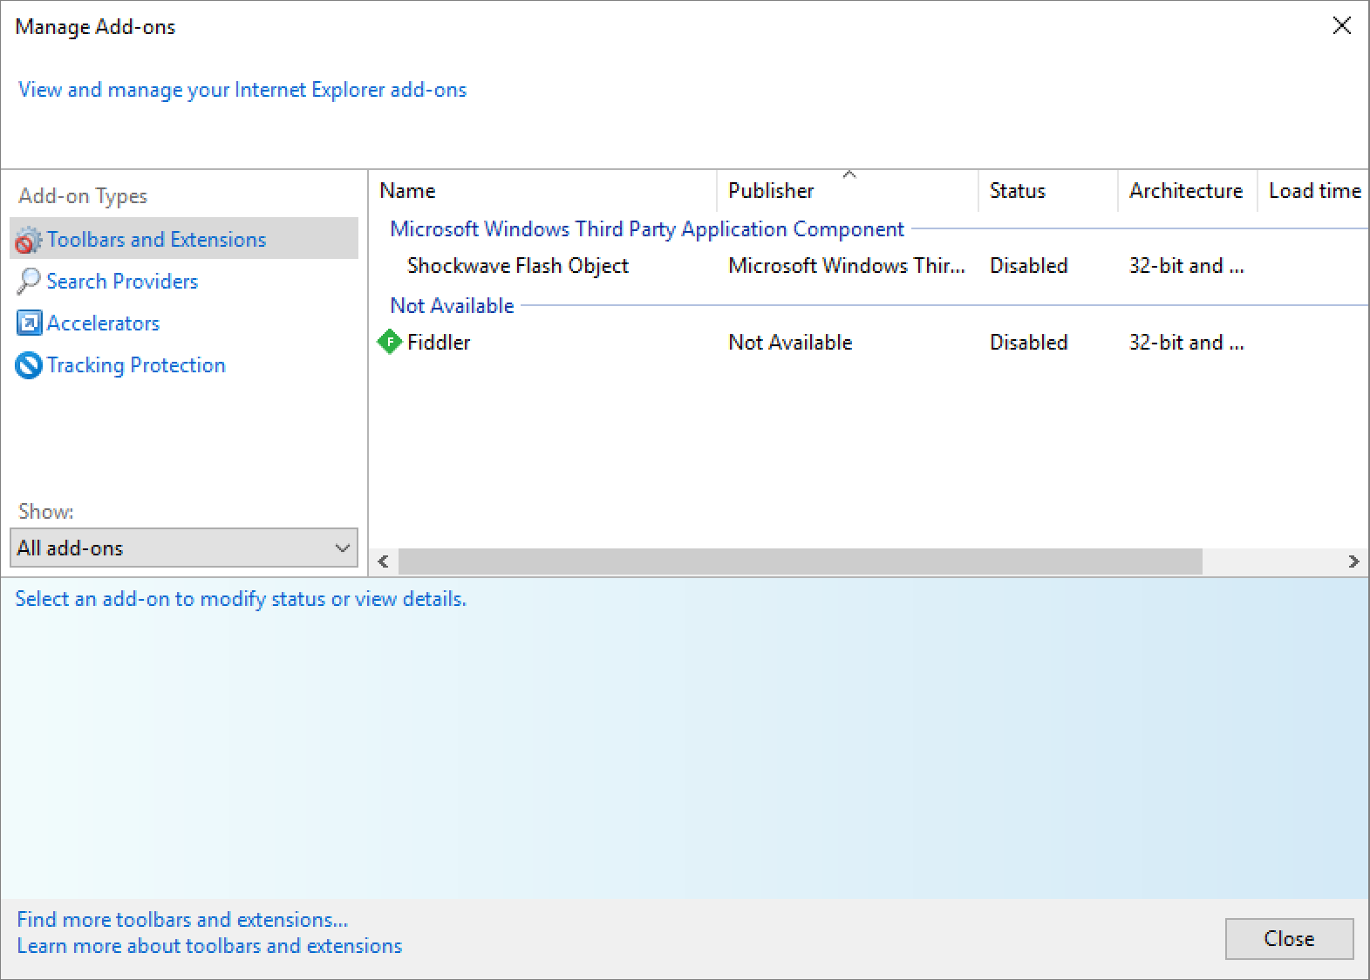
Task: Sort list by Load time column header
Action: (1314, 191)
